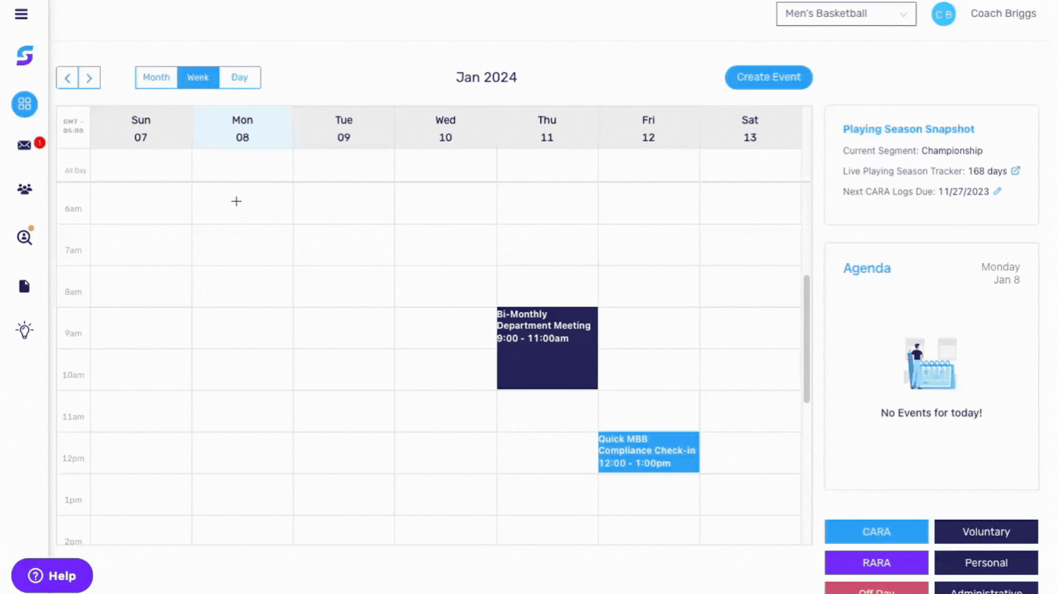This screenshot has height=594, width=1057.
Task: Open the documents icon in the sidebar
Action: (24, 285)
